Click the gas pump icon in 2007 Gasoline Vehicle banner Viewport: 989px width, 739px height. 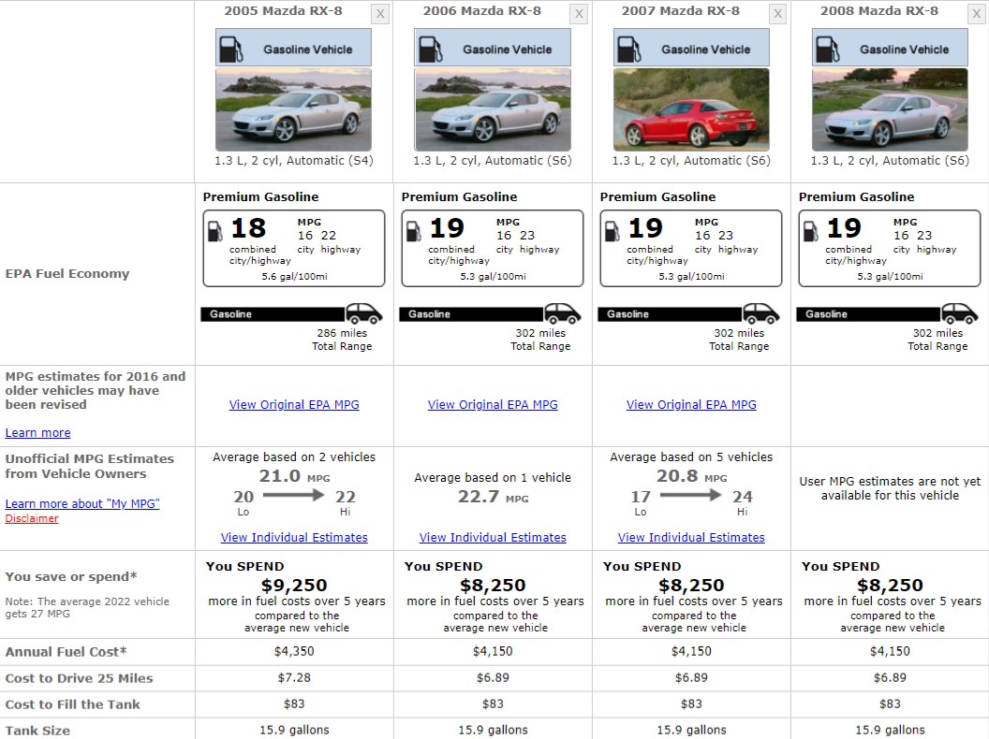click(628, 50)
